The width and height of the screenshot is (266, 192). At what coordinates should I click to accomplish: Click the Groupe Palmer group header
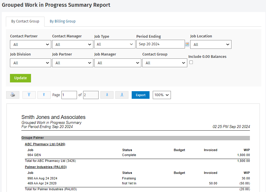coord(135,138)
